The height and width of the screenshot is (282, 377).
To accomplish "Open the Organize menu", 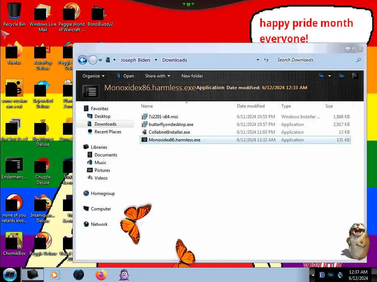I will click(x=93, y=76).
